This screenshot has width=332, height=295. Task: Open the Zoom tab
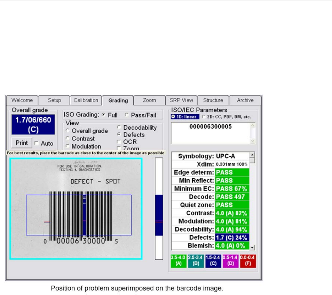point(149,100)
